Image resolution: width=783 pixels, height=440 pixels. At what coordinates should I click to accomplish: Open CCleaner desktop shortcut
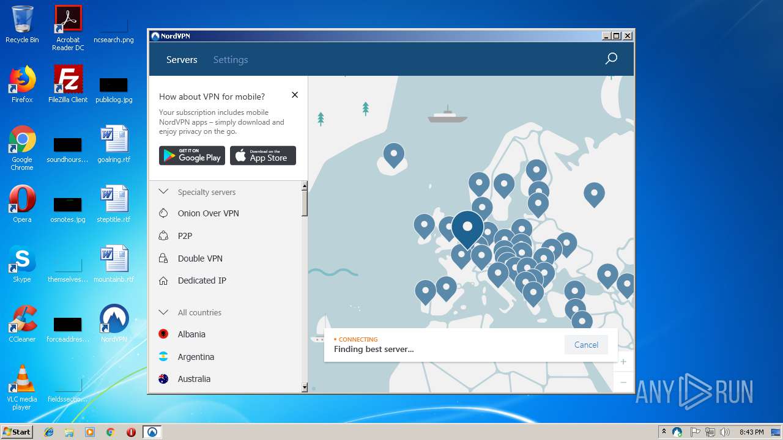click(x=22, y=324)
